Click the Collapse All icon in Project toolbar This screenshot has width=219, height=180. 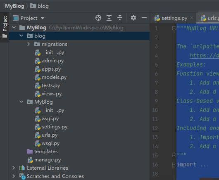(x=120, y=18)
